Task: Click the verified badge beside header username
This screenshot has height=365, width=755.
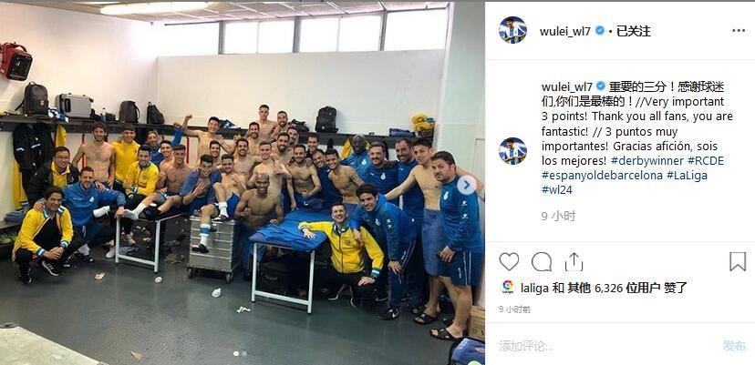Action: coord(600,31)
